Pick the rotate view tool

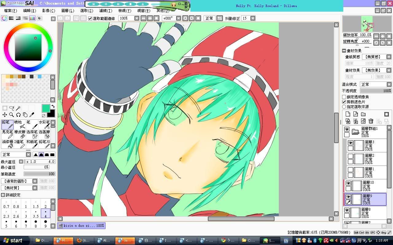click(18, 115)
